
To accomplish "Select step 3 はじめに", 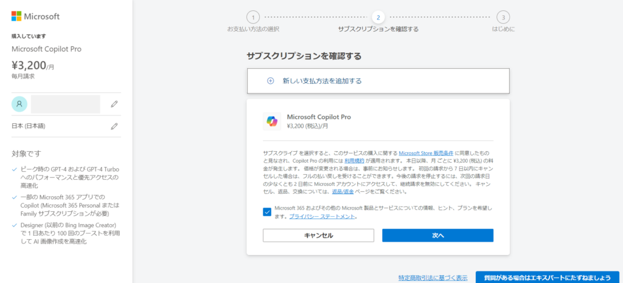I will (503, 22).
